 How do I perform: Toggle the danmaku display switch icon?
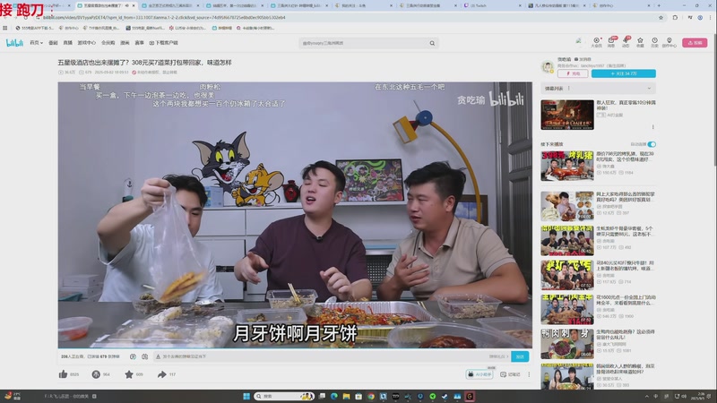point(133,356)
